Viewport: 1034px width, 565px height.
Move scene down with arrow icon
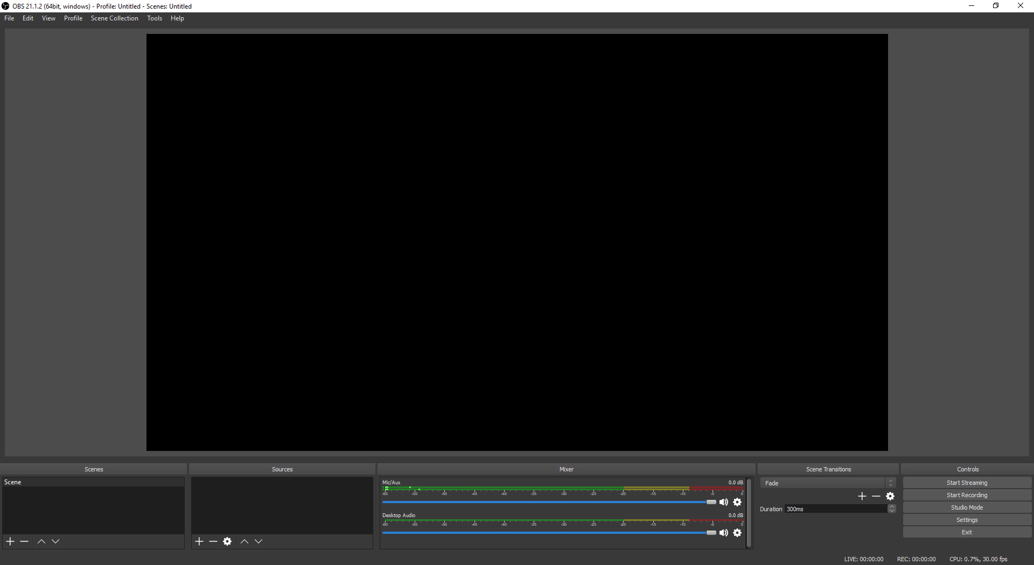click(x=55, y=541)
